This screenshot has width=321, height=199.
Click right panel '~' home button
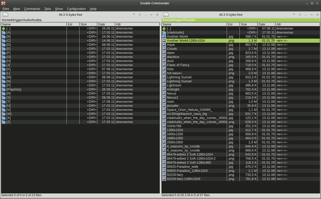(312, 15)
